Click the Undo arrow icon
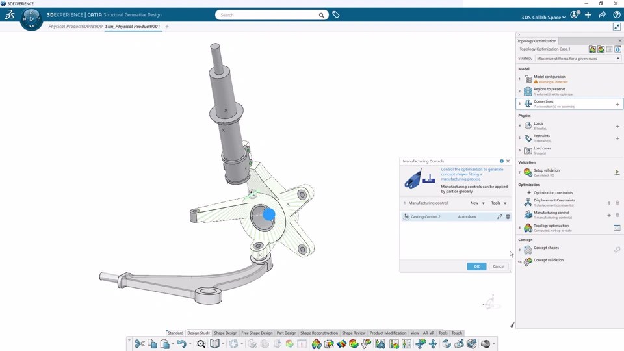Viewport: 624px width, 351px height. 181,344
